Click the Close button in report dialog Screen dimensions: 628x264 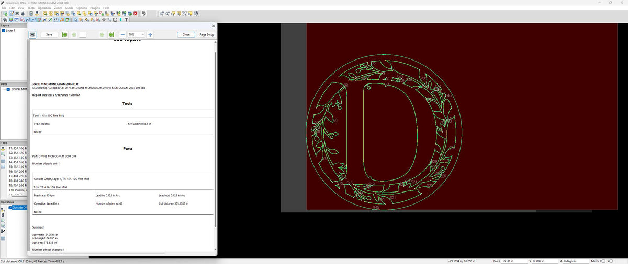186,34
